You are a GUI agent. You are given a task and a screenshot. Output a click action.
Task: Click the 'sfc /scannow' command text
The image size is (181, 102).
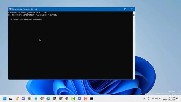pos(35,20)
